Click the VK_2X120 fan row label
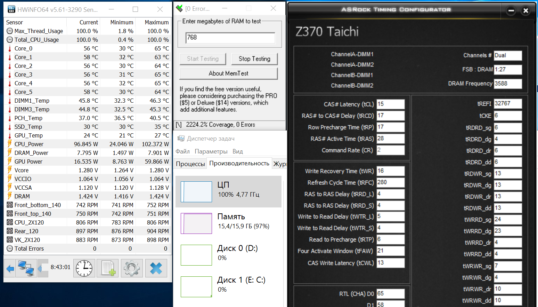The height and width of the screenshot is (307, 538). (27, 240)
